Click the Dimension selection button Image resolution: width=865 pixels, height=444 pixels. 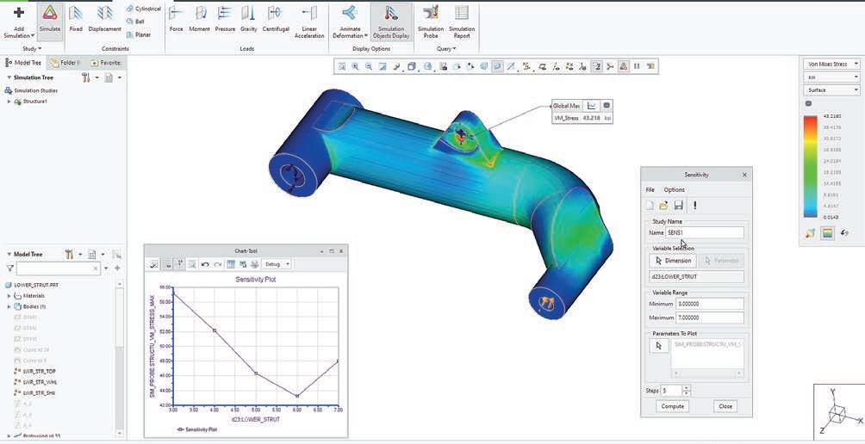[673, 260]
